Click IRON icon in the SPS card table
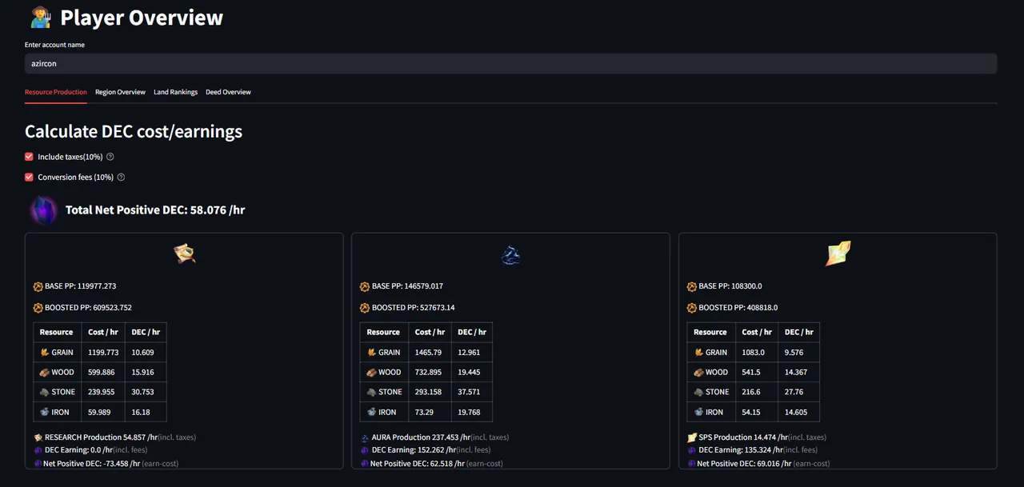Screen dimensions: 1024x487 698,412
